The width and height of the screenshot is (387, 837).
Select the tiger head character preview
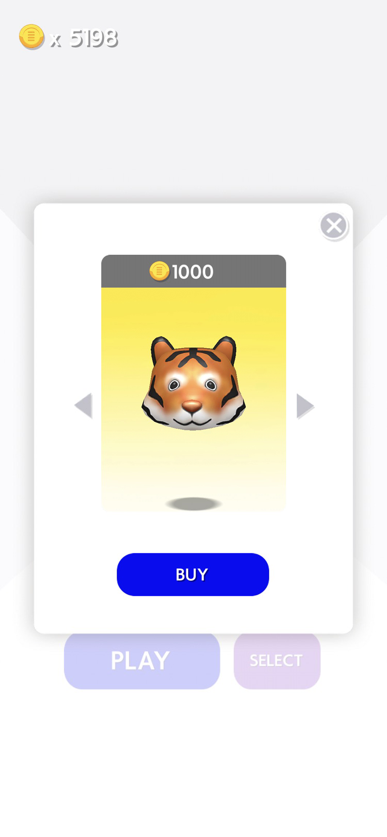tap(193, 383)
